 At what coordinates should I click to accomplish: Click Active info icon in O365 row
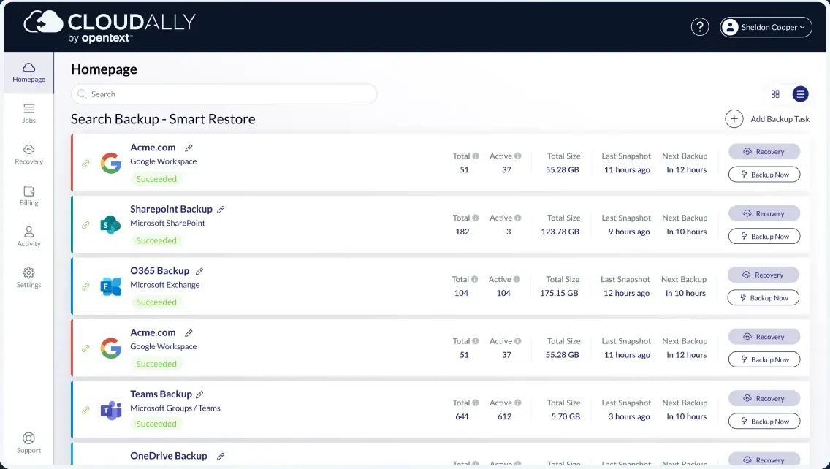pos(517,279)
